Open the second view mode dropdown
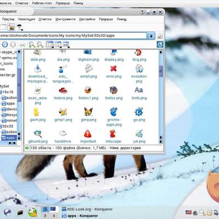This screenshot has height=219, width=219. click(58, 45)
